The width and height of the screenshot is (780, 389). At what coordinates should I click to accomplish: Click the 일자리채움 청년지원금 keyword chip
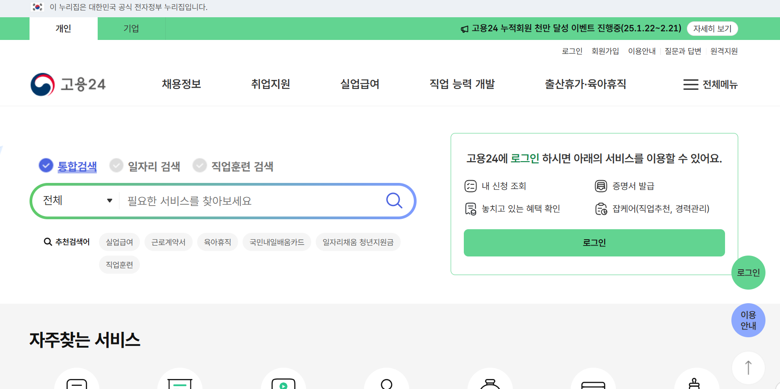358,242
